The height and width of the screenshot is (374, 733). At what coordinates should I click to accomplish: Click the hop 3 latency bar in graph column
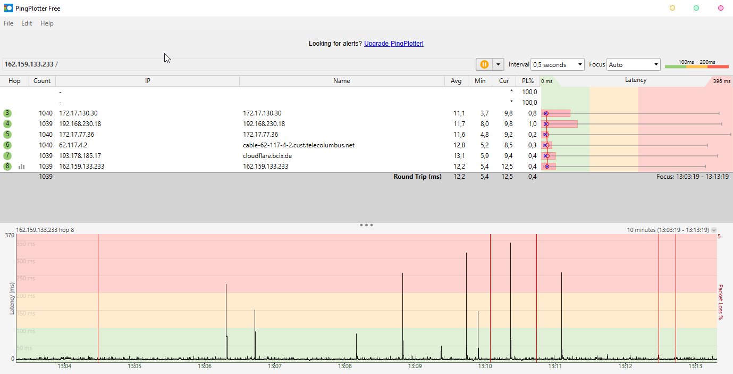tap(556, 113)
